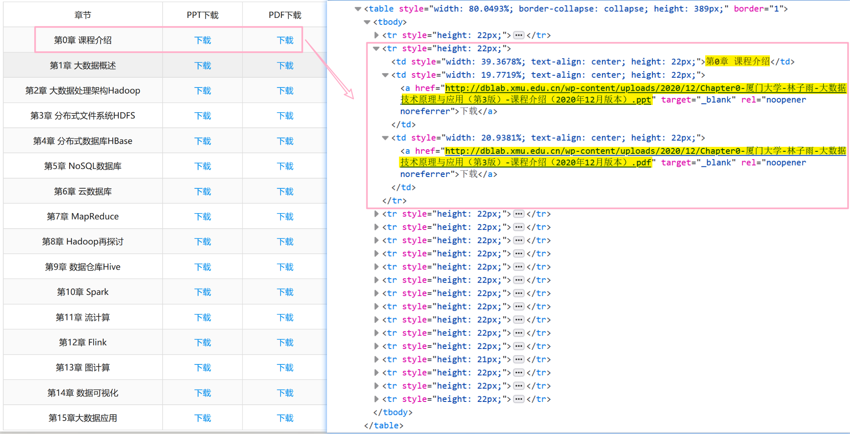Screen dimensions: 850x434
Task: Expand the last tr node before </tbody>
Action: 376,399
